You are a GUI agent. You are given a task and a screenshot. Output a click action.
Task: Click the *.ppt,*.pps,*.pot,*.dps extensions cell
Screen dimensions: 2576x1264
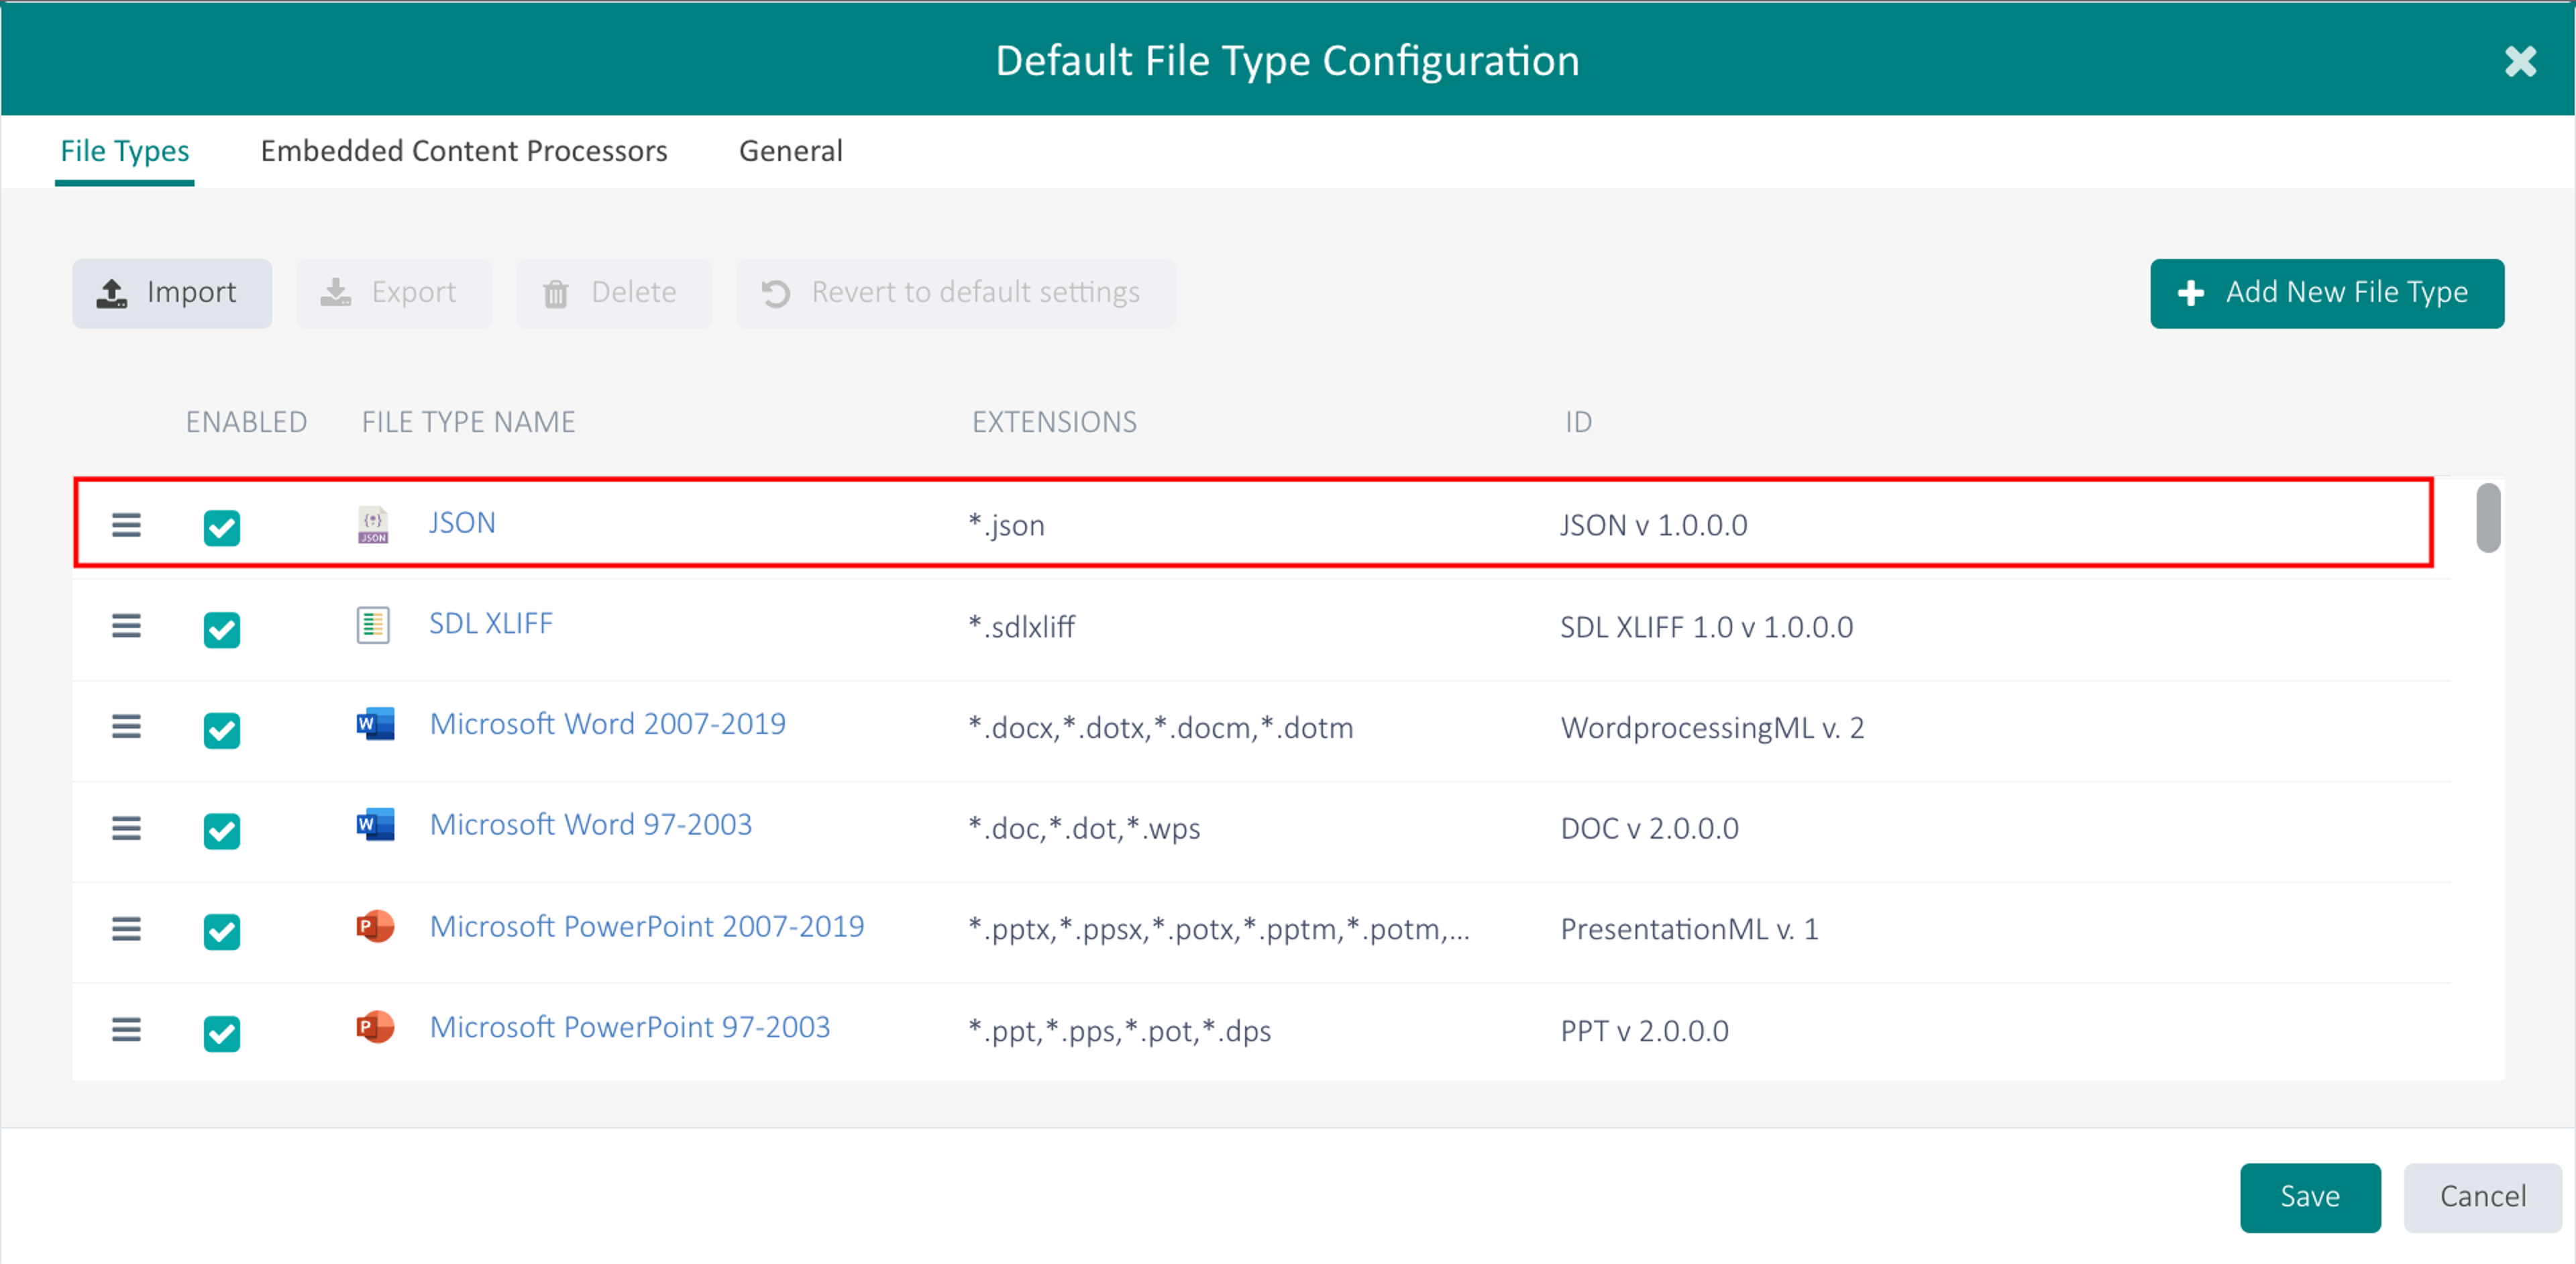(1119, 1031)
